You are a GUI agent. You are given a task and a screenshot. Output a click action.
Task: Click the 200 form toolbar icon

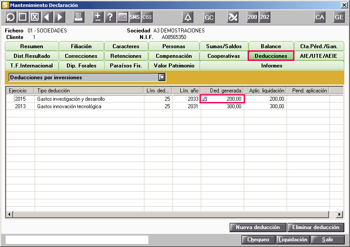click(x=252, y=17)
